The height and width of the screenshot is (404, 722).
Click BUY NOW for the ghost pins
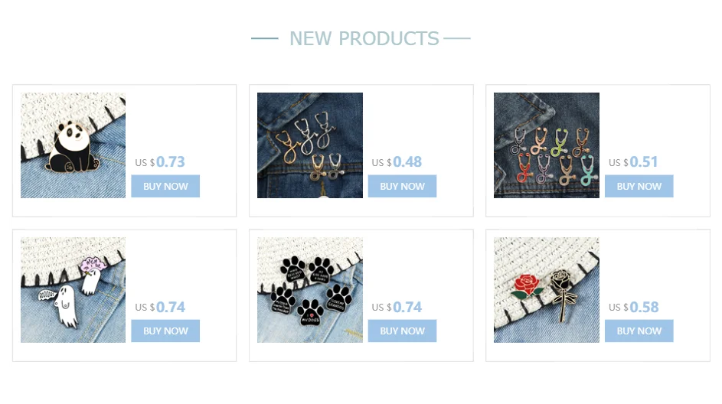(x=165, y=331)
